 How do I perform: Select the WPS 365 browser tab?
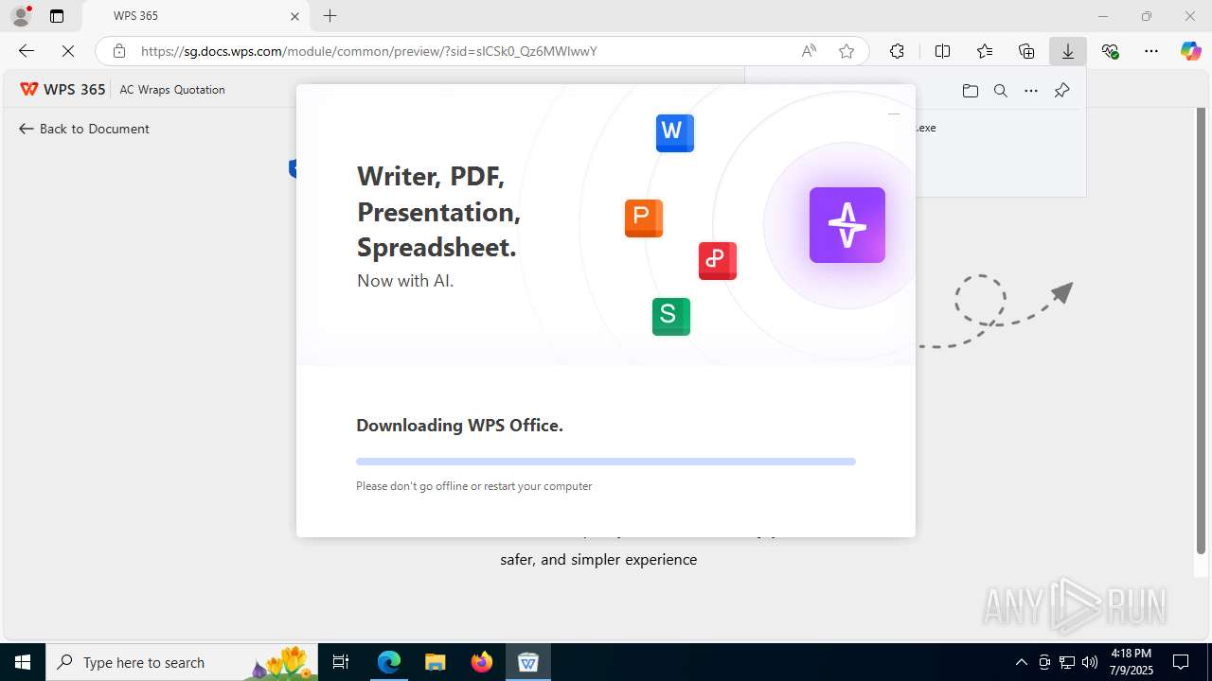pos(196,16)
